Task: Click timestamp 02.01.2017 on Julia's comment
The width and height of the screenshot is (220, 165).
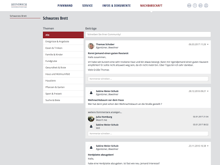Action: pos(201,117)
